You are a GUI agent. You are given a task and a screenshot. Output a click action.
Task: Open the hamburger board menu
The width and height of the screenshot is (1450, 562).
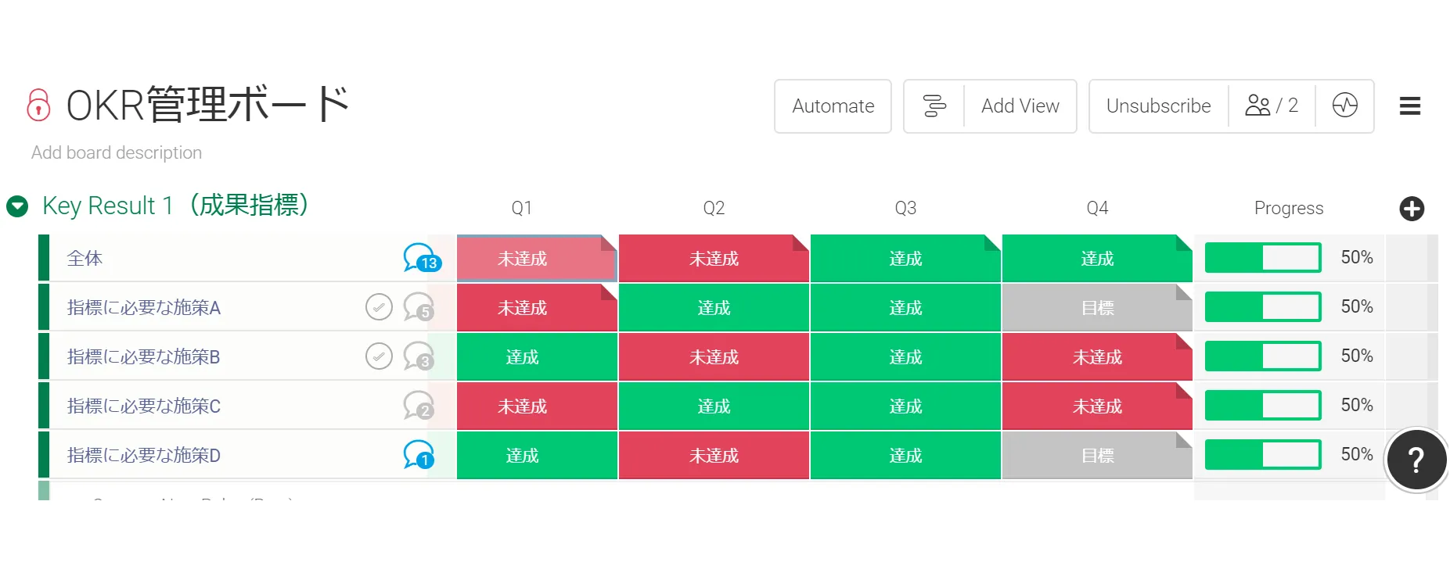coord(1409,106)
